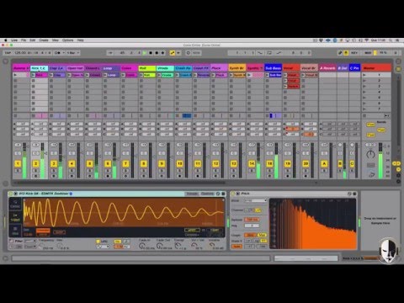Open the View menu
404x303 pixels.
click(x=56, y=40)
